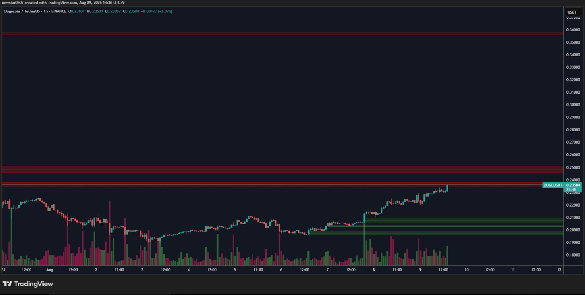Viewport: 585px width, 295px height.
Task: Click the 'Aug' label on the time axis
Action: click(x=50, y=270)
